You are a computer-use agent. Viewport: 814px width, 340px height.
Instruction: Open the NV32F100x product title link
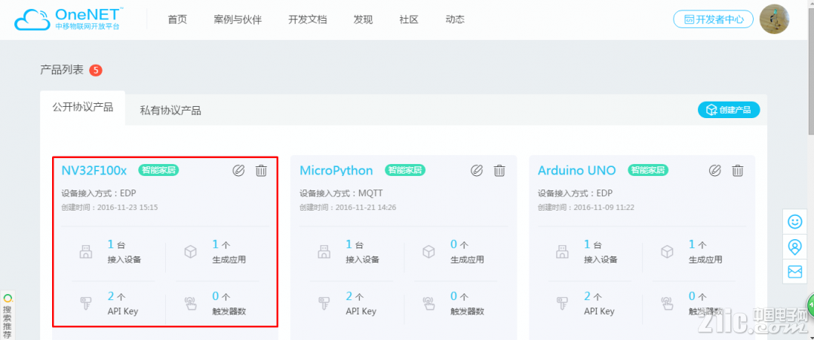pyautogui.click(x=94, y=170)
